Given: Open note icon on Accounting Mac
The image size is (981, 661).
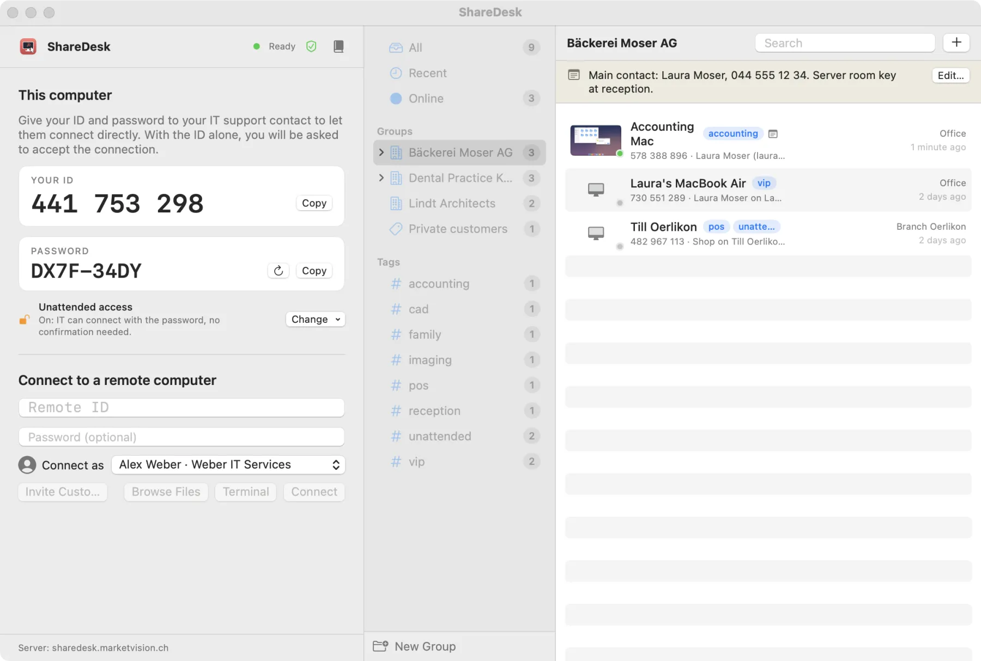Looking at the screenshot, I should (x=773, y=134).
